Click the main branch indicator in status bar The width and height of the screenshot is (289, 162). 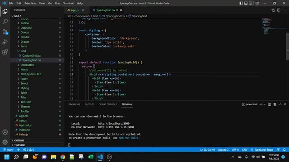(x=8, y=150)
